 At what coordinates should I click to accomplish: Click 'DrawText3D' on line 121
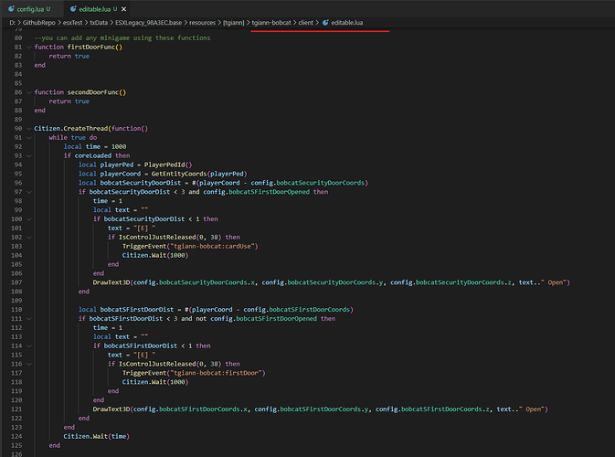(111, 409)
